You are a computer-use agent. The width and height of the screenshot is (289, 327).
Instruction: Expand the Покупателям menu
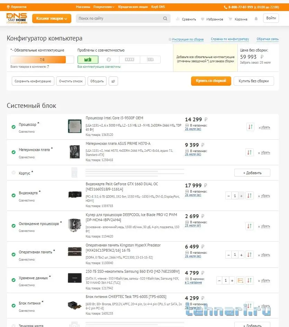104,7
